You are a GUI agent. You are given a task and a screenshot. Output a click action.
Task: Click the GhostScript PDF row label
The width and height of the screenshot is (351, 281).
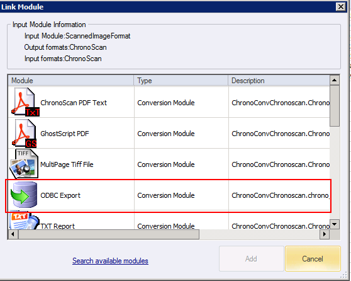click(x=64, y=134)
